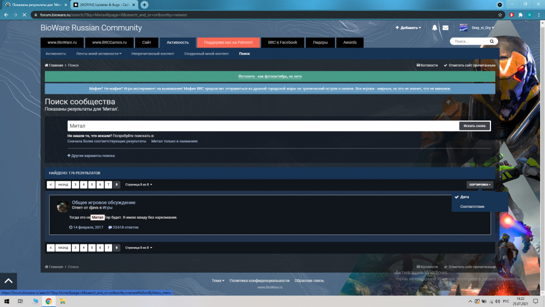Open the 'Сортировка' dropdown
This screenshot has width=545, height=307.
click(x=480, y=185)
